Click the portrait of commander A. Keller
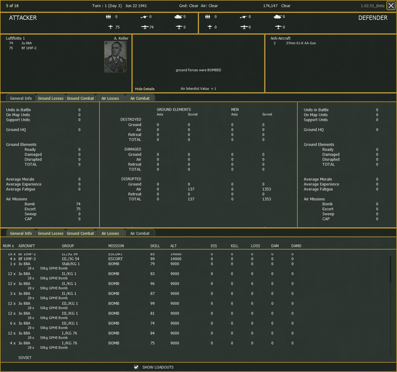The height and width of the screenshot is (372, 397). pyautogui.click(x=115, y=57)
